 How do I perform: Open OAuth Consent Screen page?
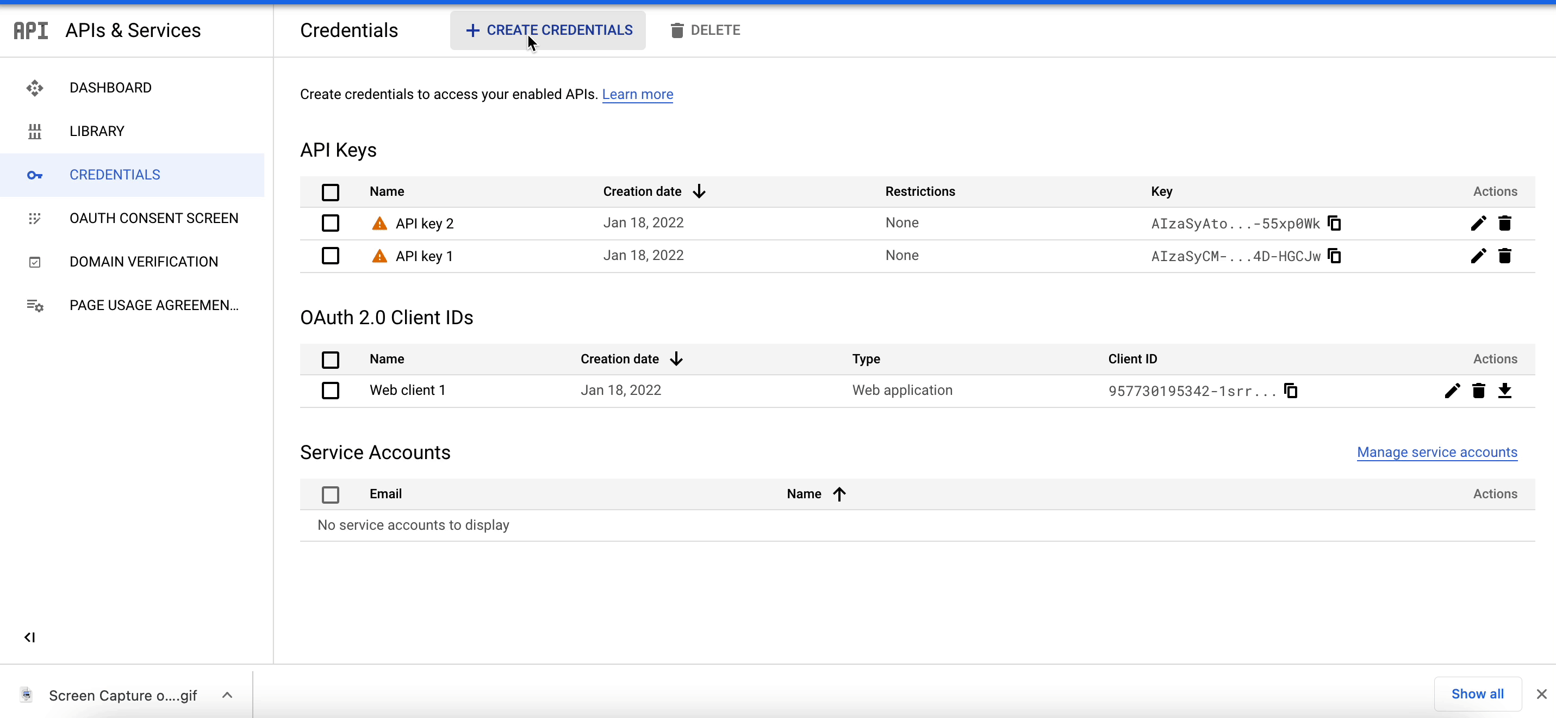pyautogui.click(x=154, y=218)
